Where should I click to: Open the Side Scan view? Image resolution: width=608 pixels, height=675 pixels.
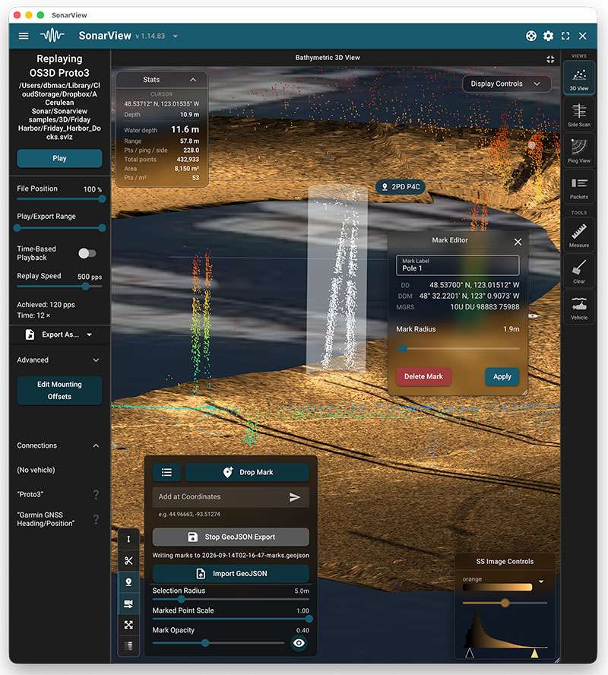pyautogui.click(x=579, y=115)
